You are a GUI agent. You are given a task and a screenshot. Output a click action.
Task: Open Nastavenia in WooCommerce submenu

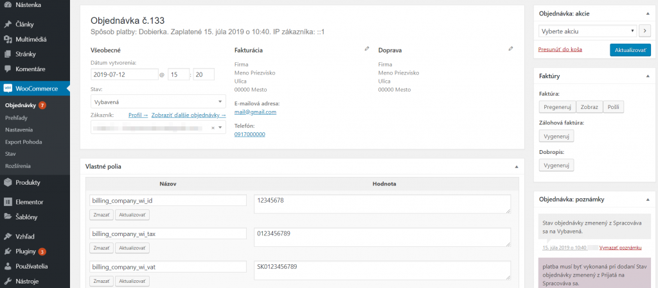19,130
